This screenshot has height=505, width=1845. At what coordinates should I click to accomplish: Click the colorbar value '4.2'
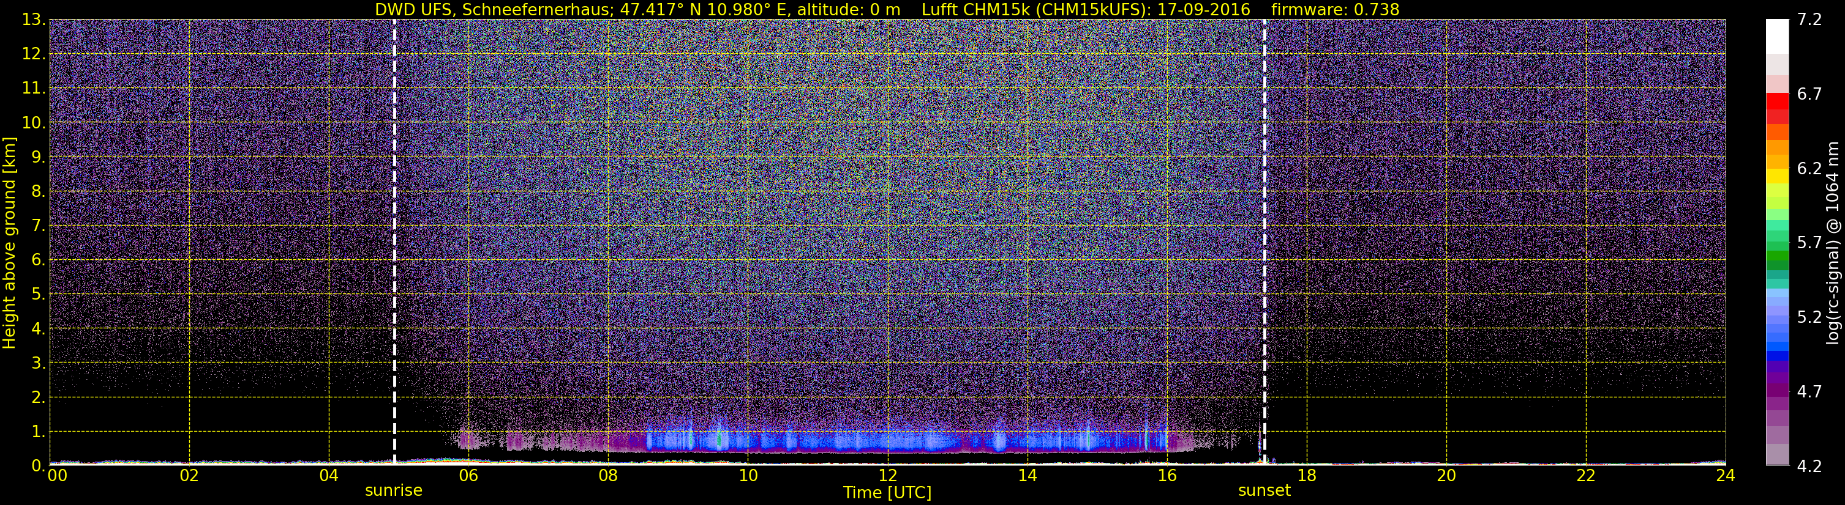coord(1809,466)
